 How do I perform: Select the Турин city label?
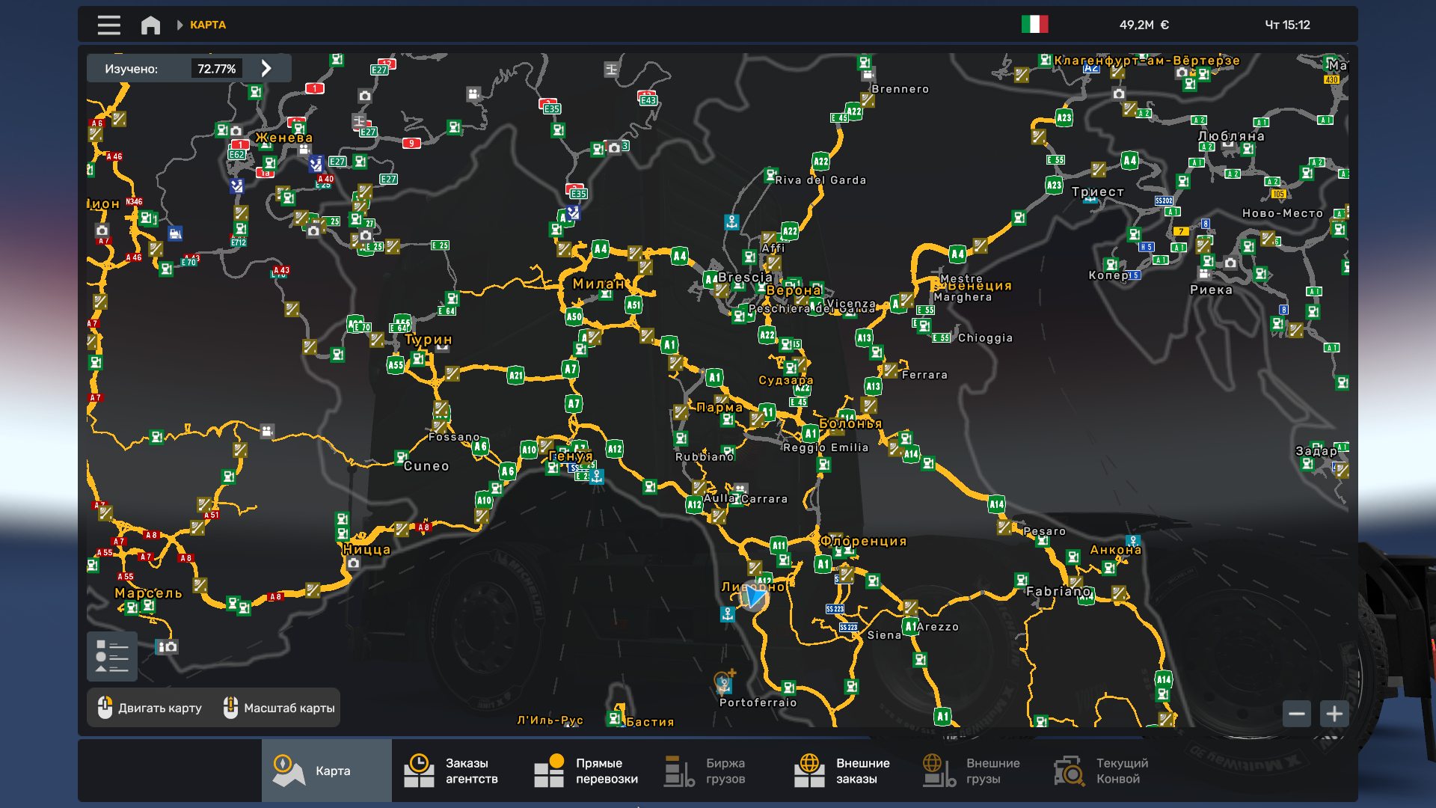[x=429, y=340]
